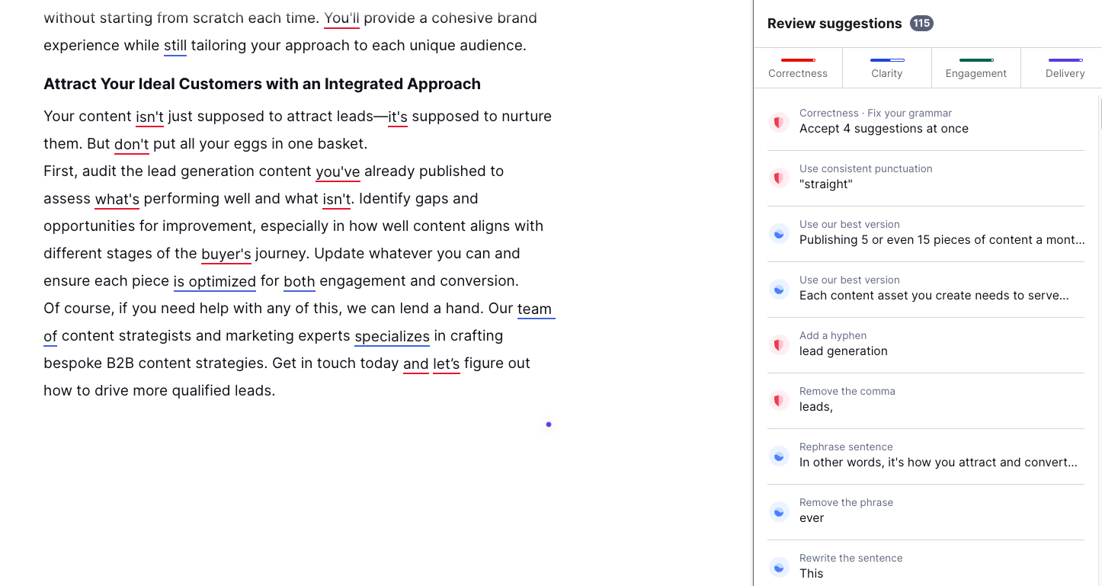This screenshot has width=1102, height=586.
Task: Click the blue icon beside "Each content asset you create"
Action: pos(778,289)
